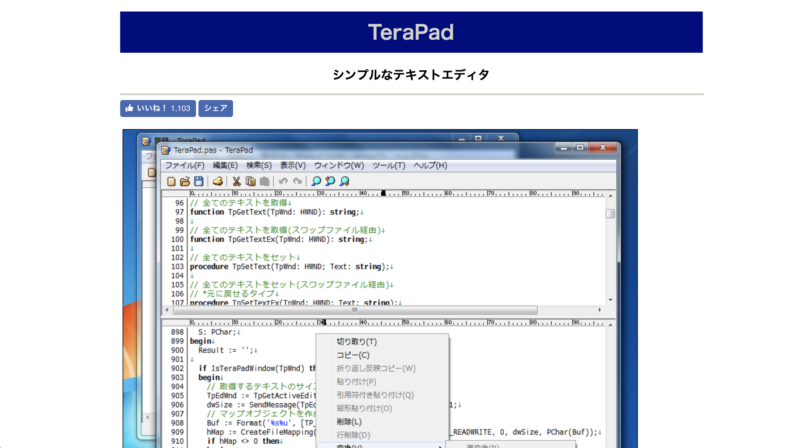The height and width of the screenshot is (448, 812).
Task: Click comment line 106 *元に戻せるタイプ
Action: (234, 294)
